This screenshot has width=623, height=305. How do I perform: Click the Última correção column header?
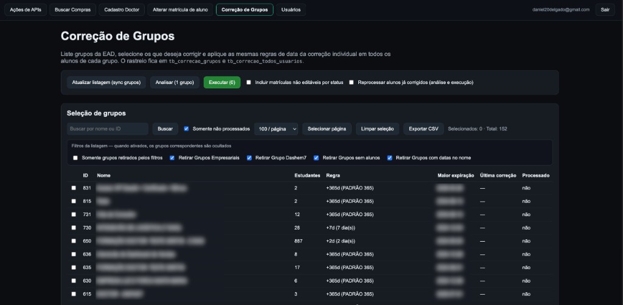[x=498, y=175]
